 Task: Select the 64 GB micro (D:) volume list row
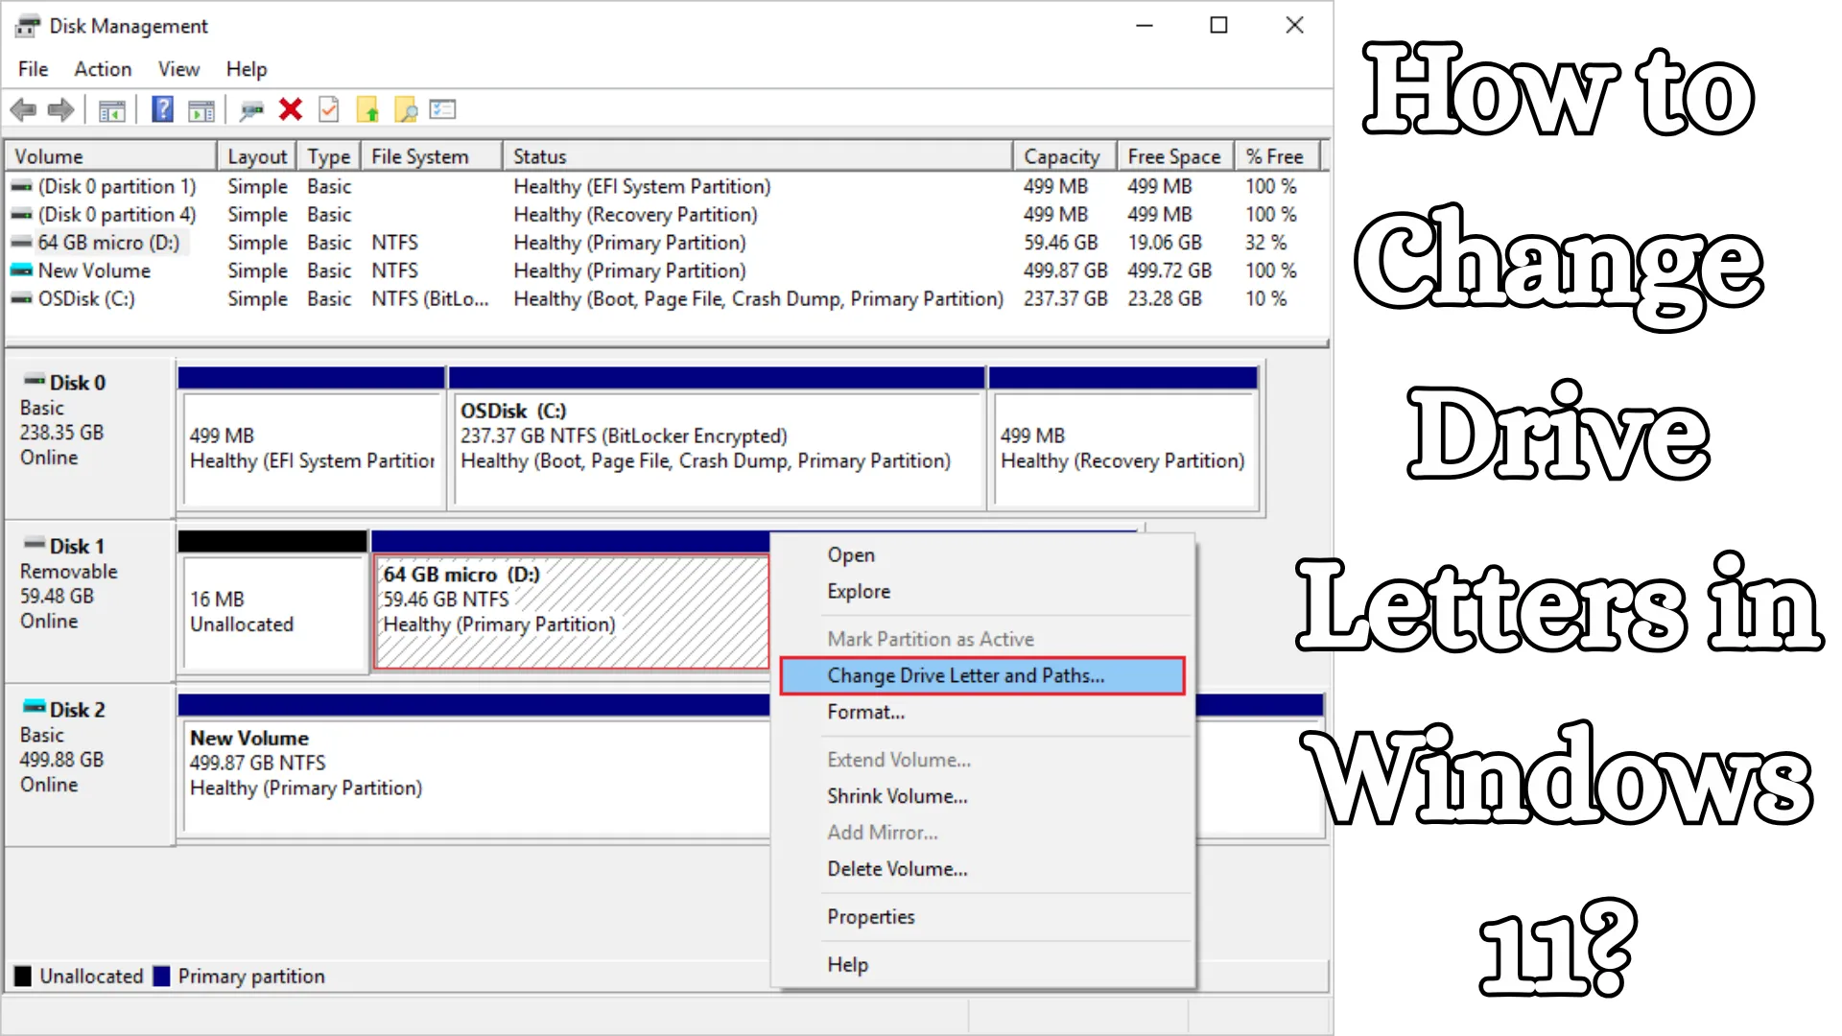(x=662, y=243)
